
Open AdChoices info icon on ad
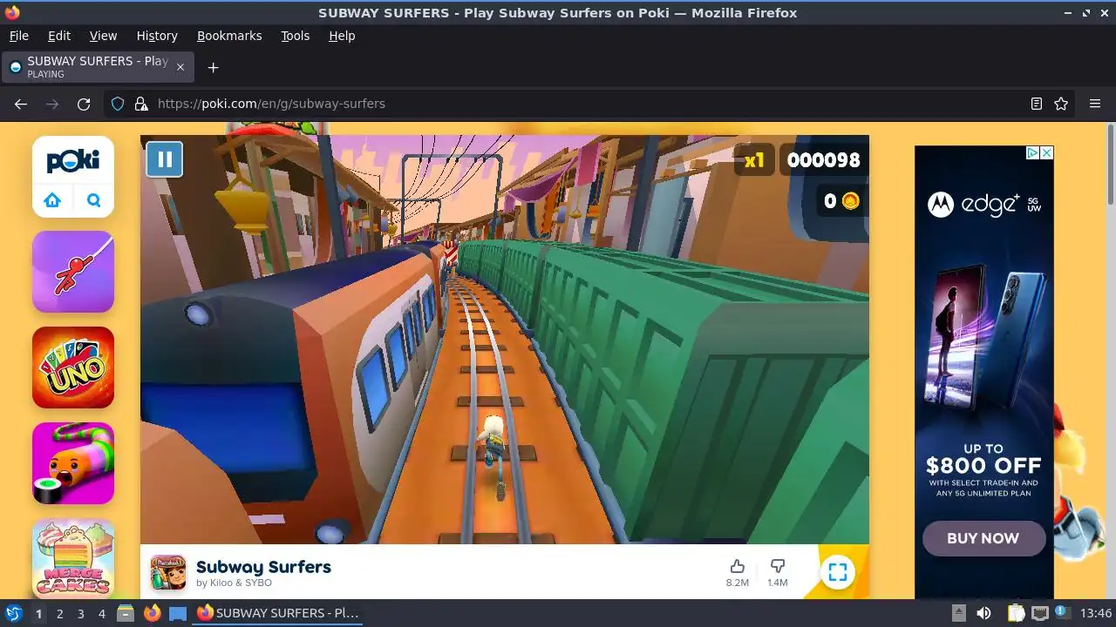(1032, 152)
